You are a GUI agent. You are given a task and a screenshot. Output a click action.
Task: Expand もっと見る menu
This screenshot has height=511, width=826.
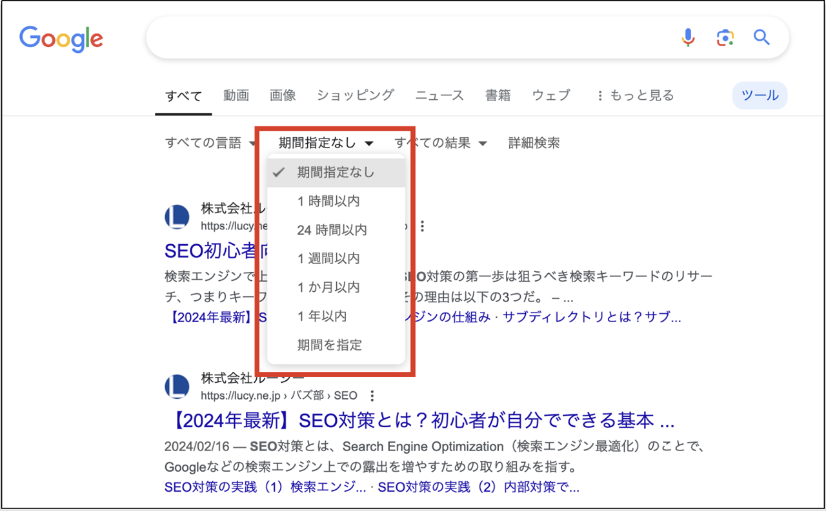[635, 95]
